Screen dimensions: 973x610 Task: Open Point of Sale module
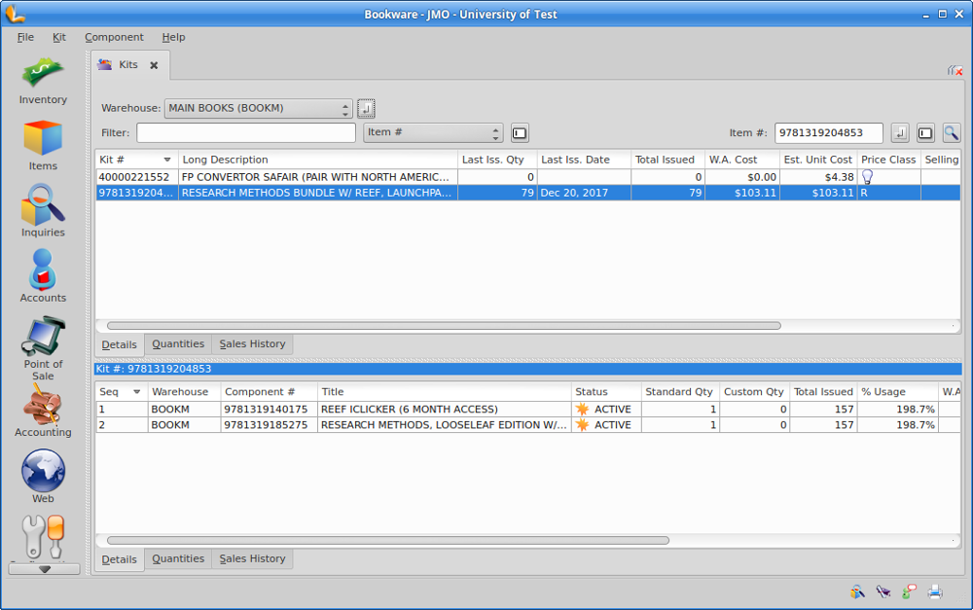[43, 348]
